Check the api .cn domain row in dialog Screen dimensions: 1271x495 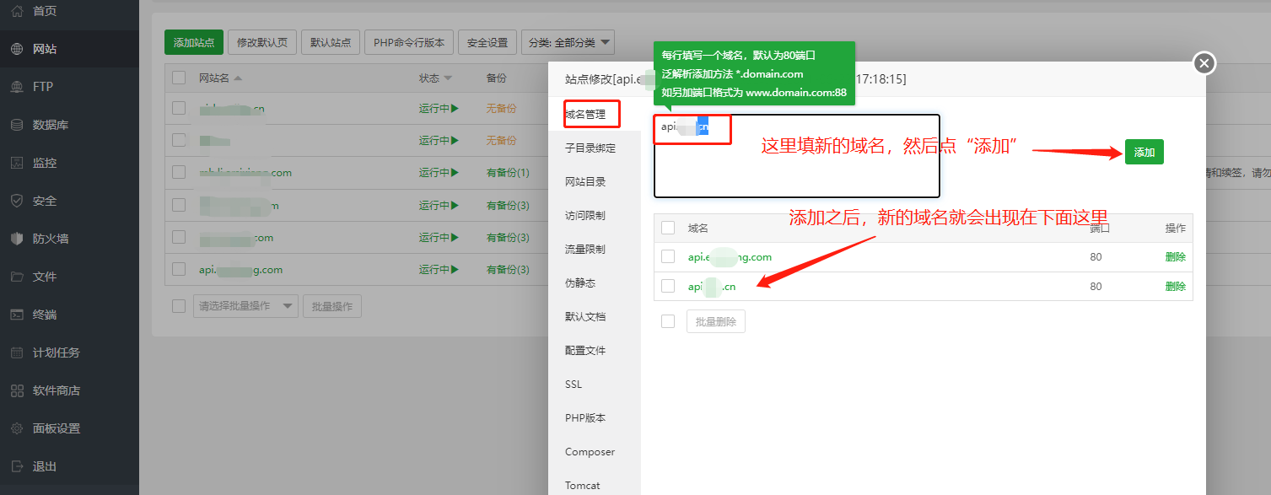pos(668,286)
